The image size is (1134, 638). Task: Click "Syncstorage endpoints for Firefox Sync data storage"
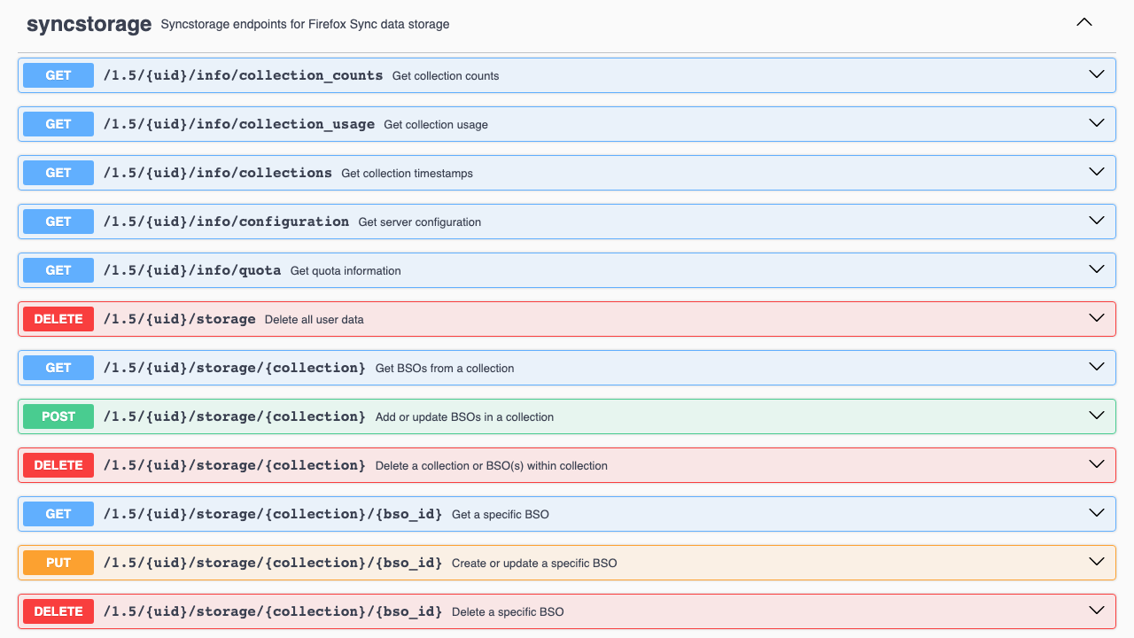click(305, 25)
